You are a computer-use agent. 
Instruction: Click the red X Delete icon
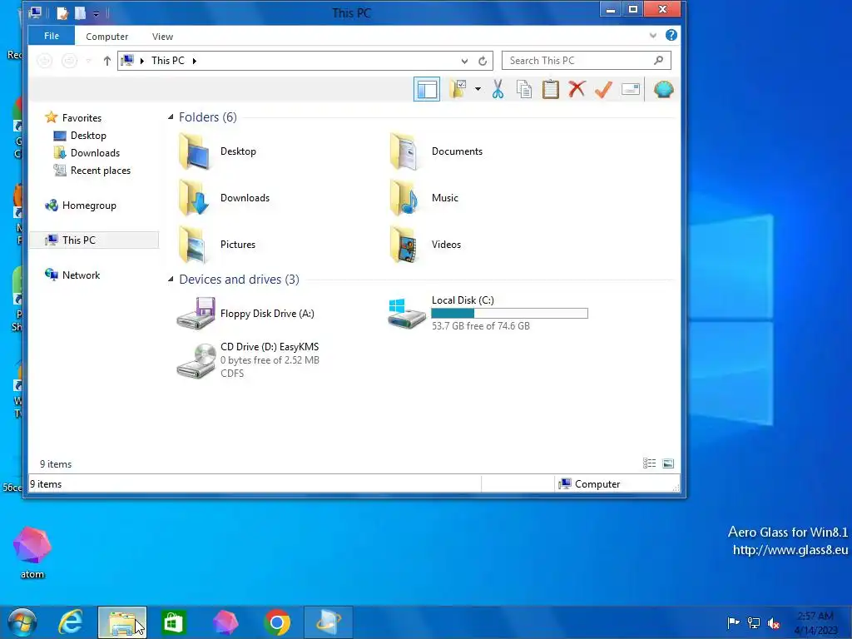577,89
